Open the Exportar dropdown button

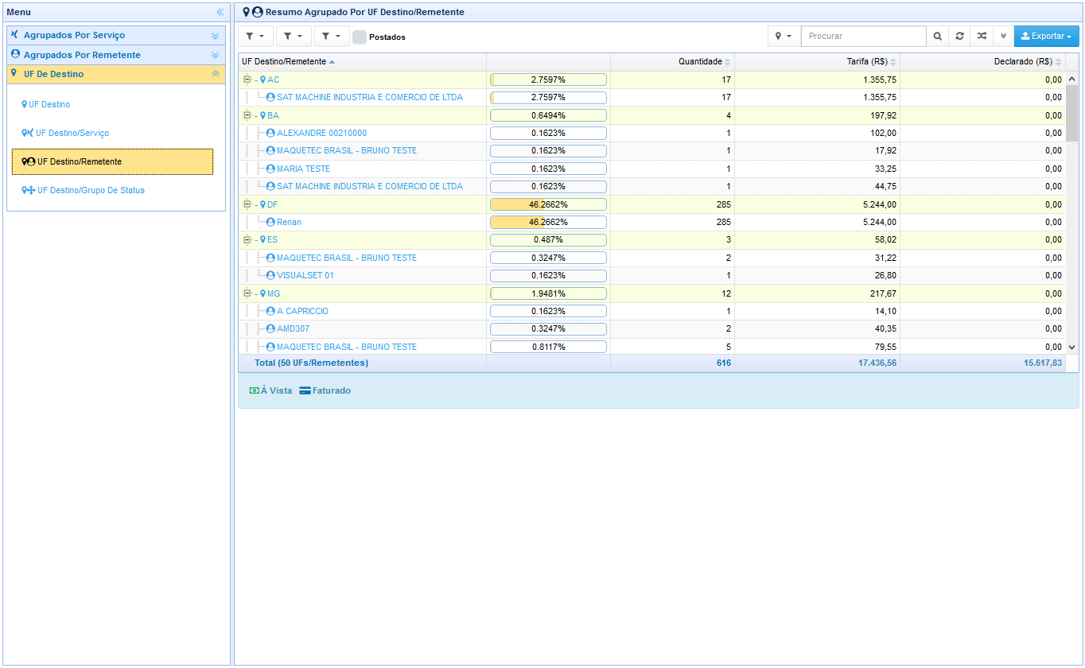1046,37
